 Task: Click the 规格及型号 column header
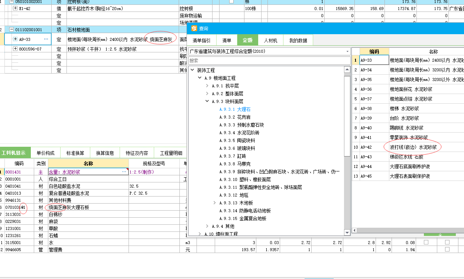click(x=154, y=163)
